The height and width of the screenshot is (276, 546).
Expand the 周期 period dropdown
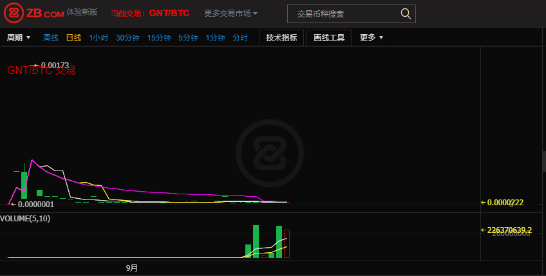point(19,37)
